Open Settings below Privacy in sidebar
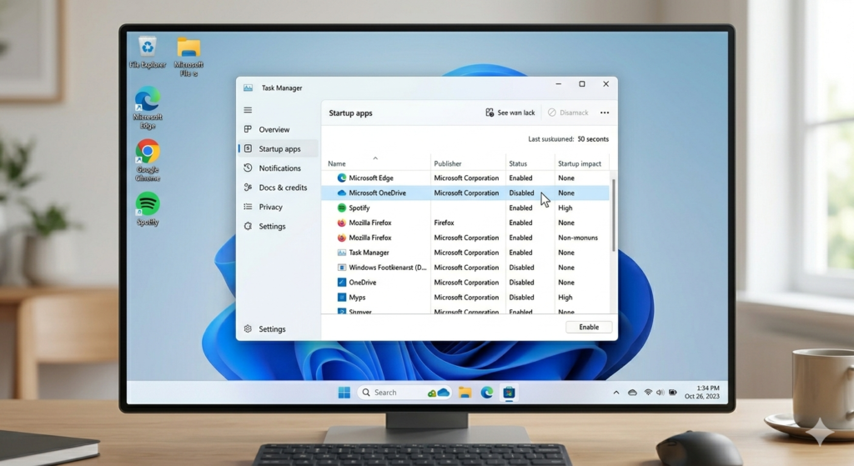The image size is (854, 466). coord(279,226)
